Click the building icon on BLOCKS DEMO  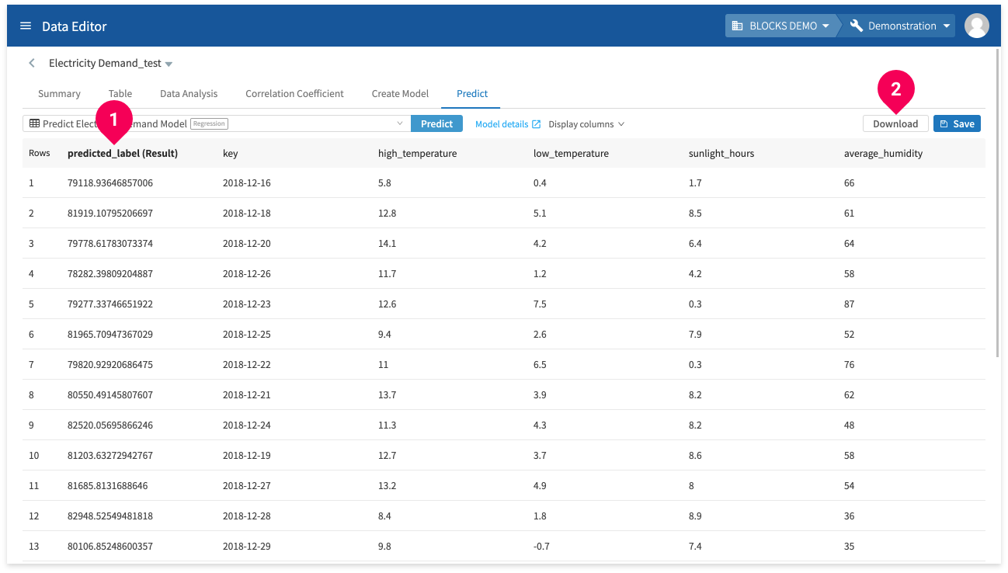737,26
